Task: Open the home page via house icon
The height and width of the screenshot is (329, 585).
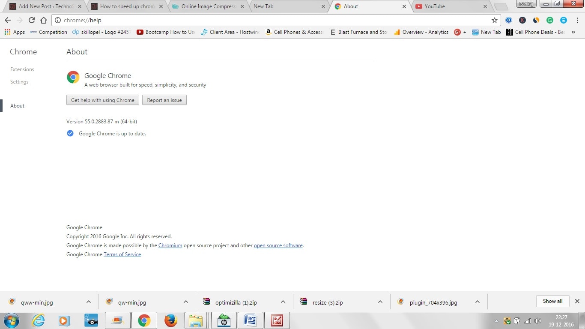Action: [x=44, y=20]
